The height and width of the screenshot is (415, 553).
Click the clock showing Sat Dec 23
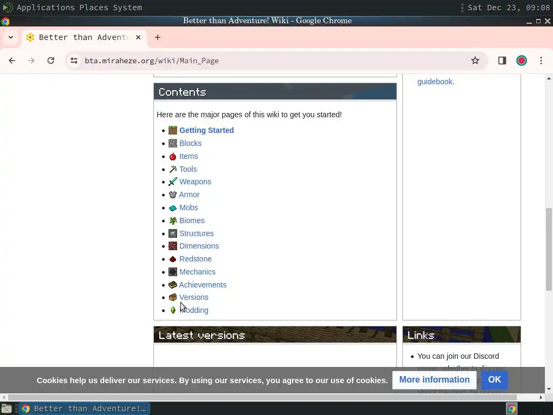[x=509, y=8]
